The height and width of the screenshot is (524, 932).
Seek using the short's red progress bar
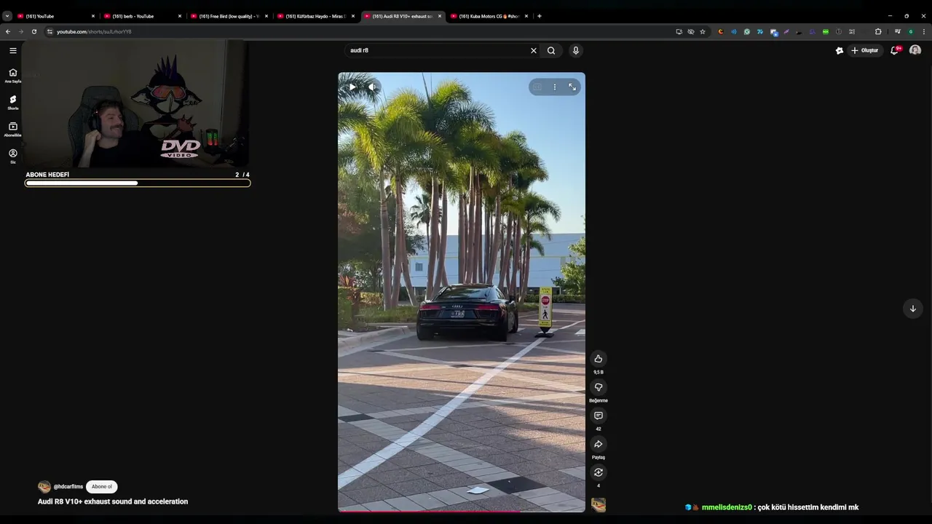pos(462,511)
